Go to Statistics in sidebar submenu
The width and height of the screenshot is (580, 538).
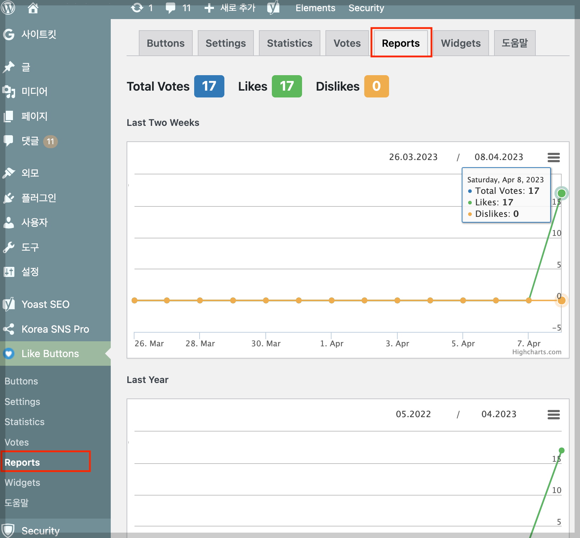tap(24, 422)
